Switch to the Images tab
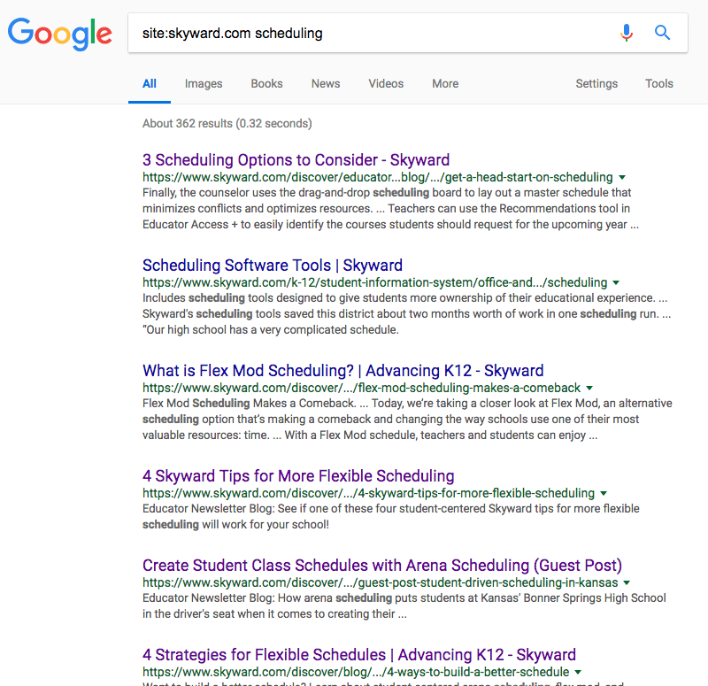Viewport: 708px width, 686px height. click(x=204, y=83)
